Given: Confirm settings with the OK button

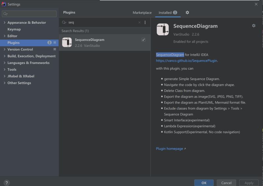Looking at the screenshot, I should click(204, 183).
